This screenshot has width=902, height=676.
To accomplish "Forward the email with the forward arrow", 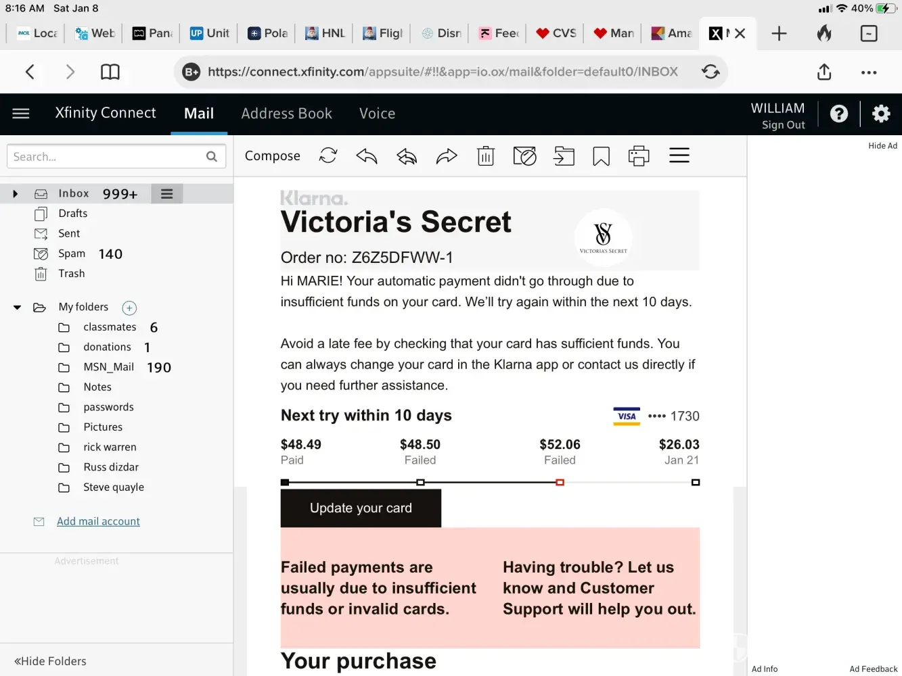I will 447,156.
